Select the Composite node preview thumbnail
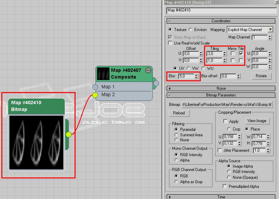 (103, 74)
